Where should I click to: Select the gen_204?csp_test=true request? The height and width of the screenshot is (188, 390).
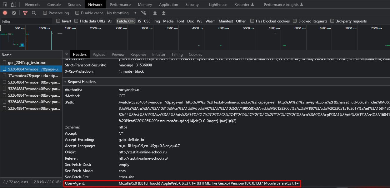pos(27,63)
